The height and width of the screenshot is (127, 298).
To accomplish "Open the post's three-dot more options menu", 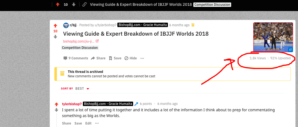I will [x=142, y=58].
